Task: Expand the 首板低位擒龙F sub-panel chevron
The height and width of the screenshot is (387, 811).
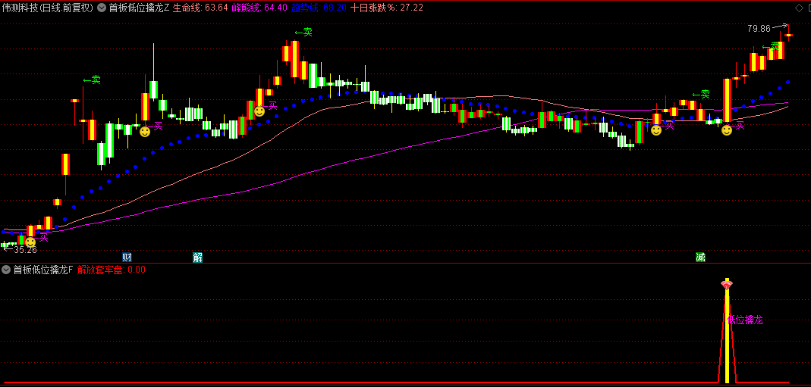Action: pyautogui.click(x=6, y=270)
